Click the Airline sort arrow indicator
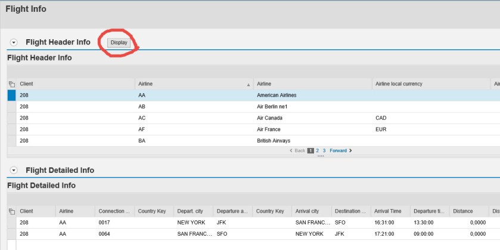This screenshot has width=500, height=250. point(249,85)
